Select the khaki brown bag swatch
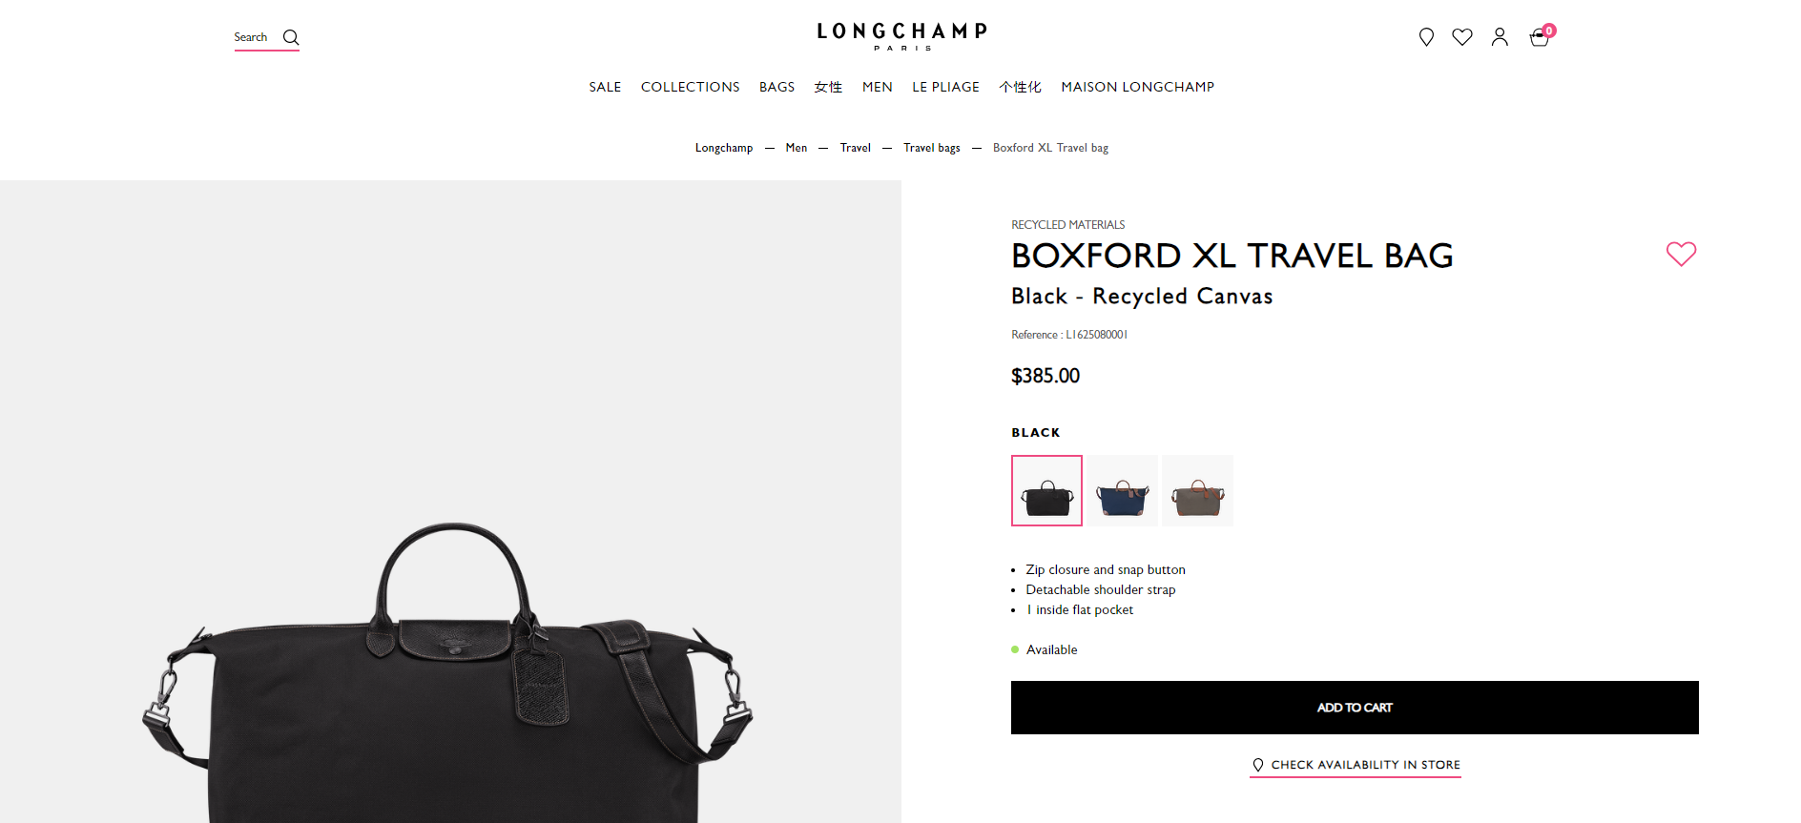 click(1197, 490)
